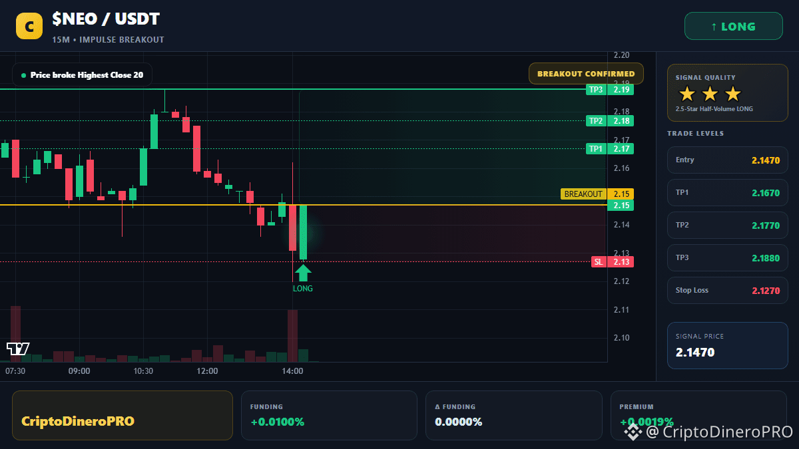Viewport: 799px width, 449px height.
Task: Click the TradingView logo on the chart
Action: coord(18,348)
